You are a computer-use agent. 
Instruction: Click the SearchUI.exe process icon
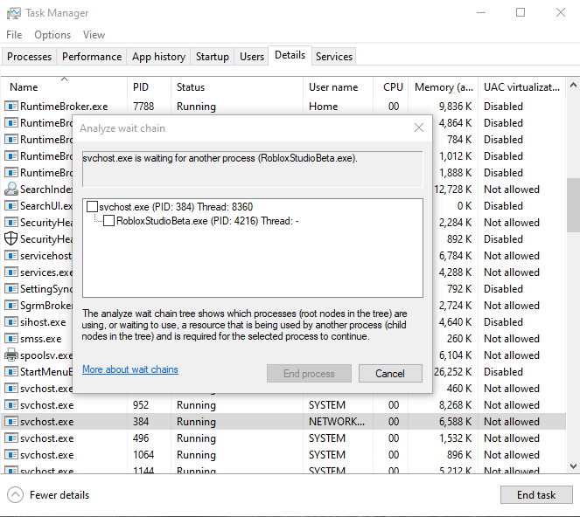click(x=11, y=206)
